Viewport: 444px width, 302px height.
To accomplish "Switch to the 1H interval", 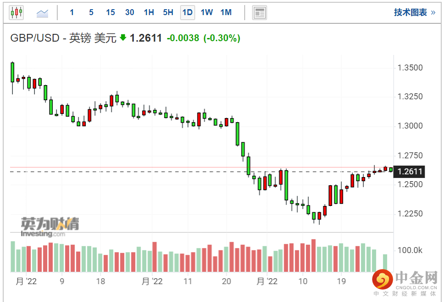I will tap(149, 13).
